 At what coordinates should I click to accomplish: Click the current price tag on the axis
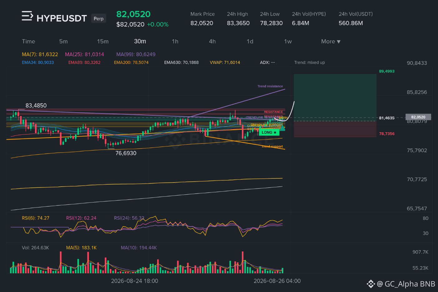tap(418, 117)
